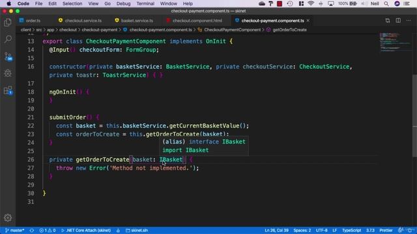Click the battery status in the menu bar

click(347, 4)
